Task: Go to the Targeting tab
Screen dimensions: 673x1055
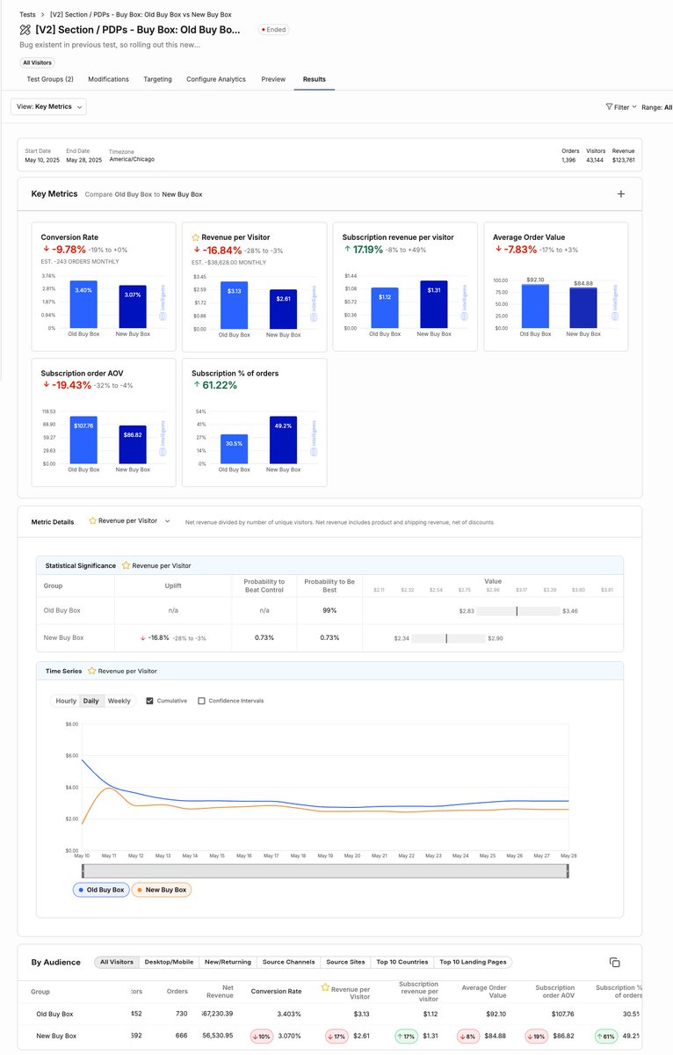Action: (157, 79)
